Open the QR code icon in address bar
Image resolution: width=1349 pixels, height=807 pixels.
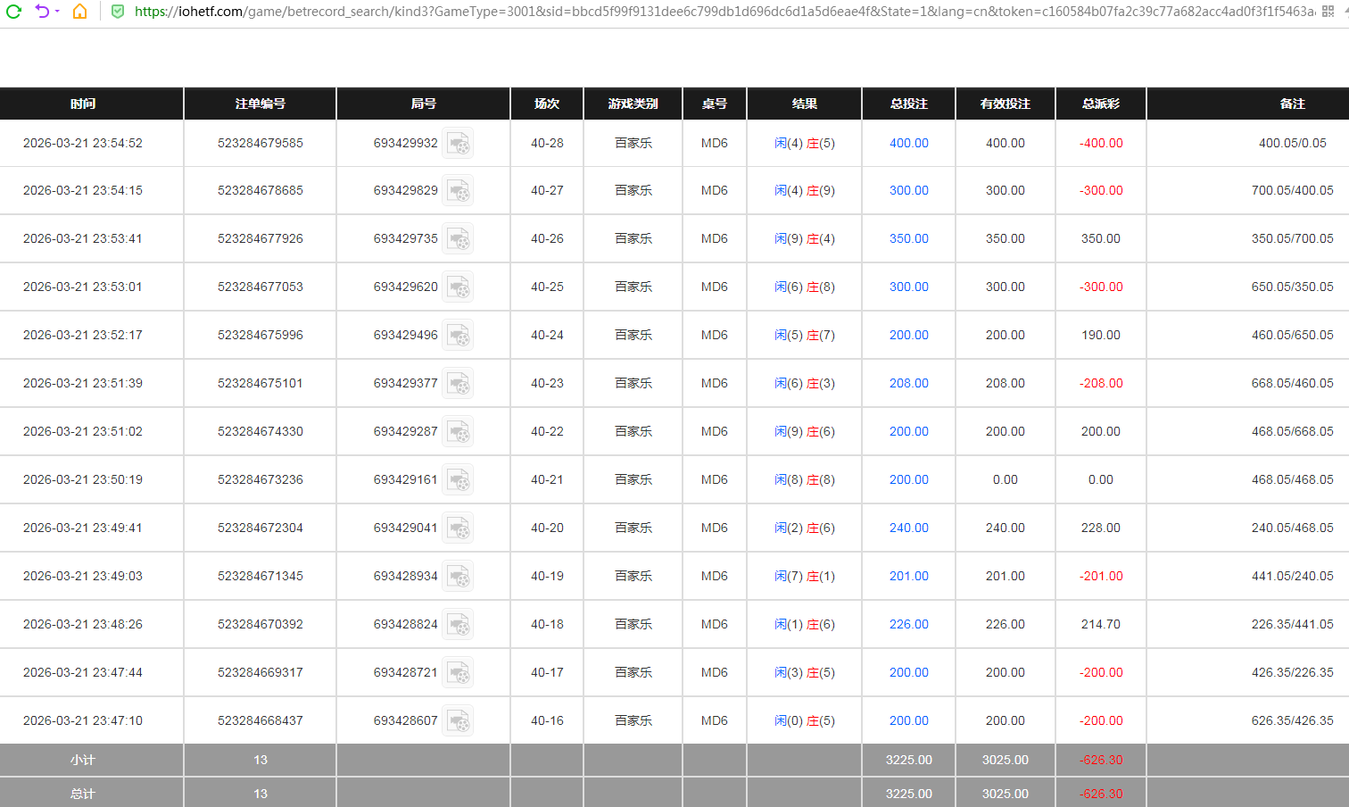1328,12
